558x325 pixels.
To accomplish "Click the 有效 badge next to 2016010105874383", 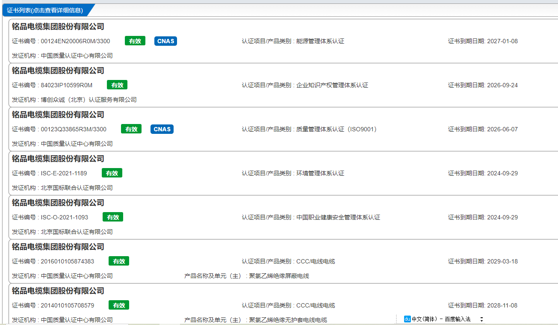I will click(119, 261).
